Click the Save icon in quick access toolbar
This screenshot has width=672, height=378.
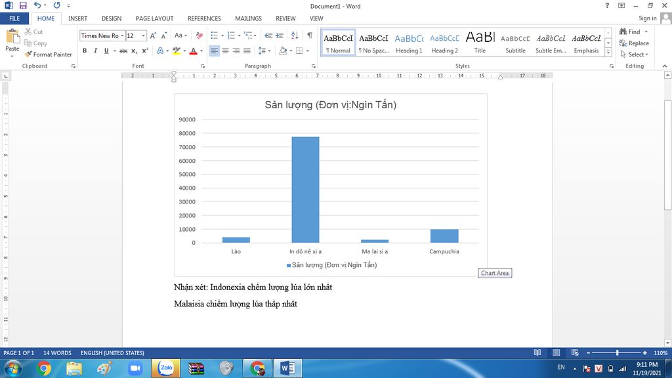tap(23, 5)
